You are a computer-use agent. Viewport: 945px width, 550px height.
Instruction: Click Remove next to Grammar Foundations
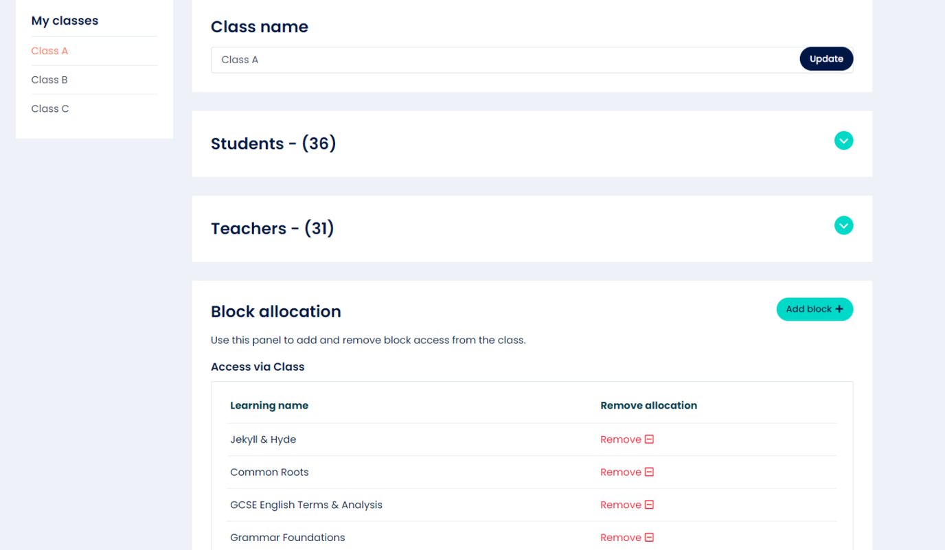click(620, 537)
